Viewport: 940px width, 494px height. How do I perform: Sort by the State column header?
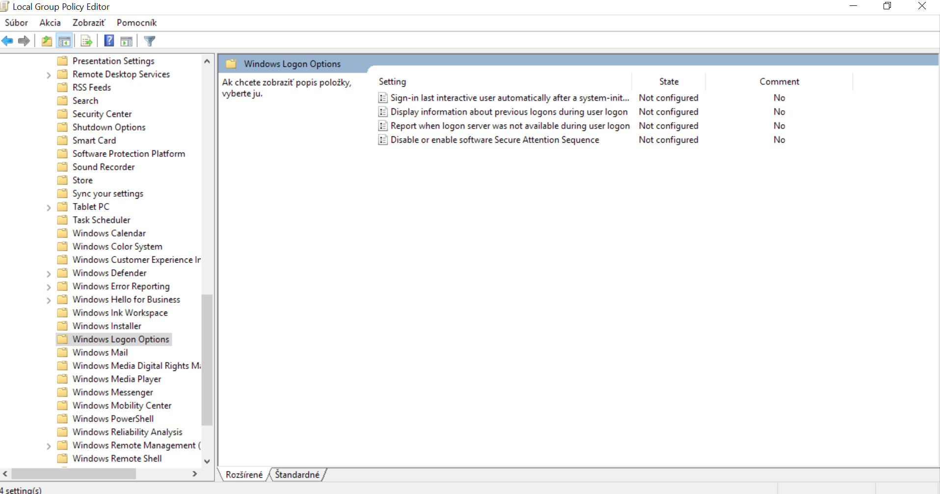(669, 81)
